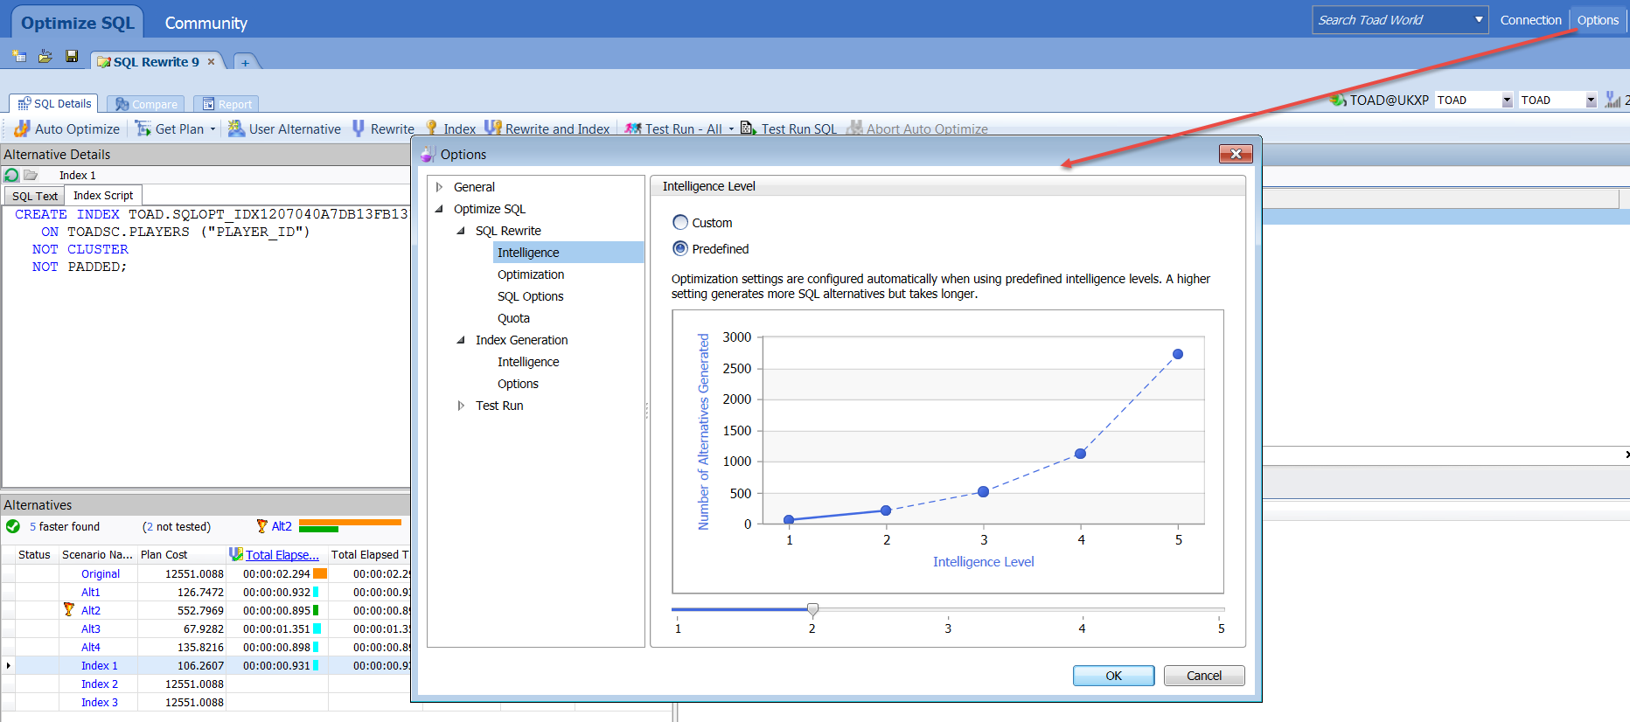The height and width of the screenshot is (722, 1630).
Task: Click the green checkmark status icon
Action: (x=13, y=526)
